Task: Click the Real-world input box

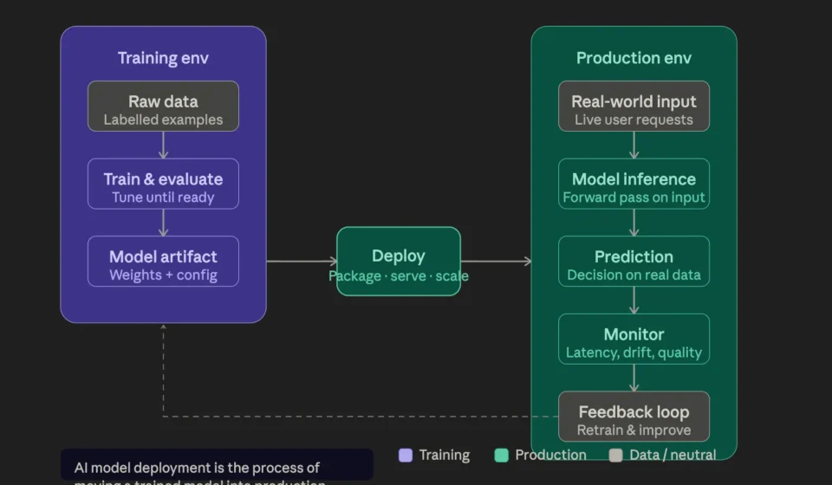Action: (634, 106)
